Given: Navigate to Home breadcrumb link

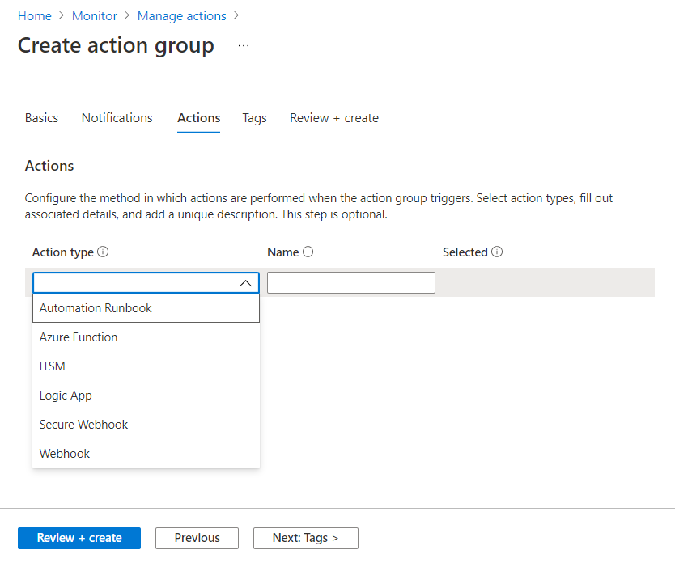Looking at the screenshot, I should [35, 16].
